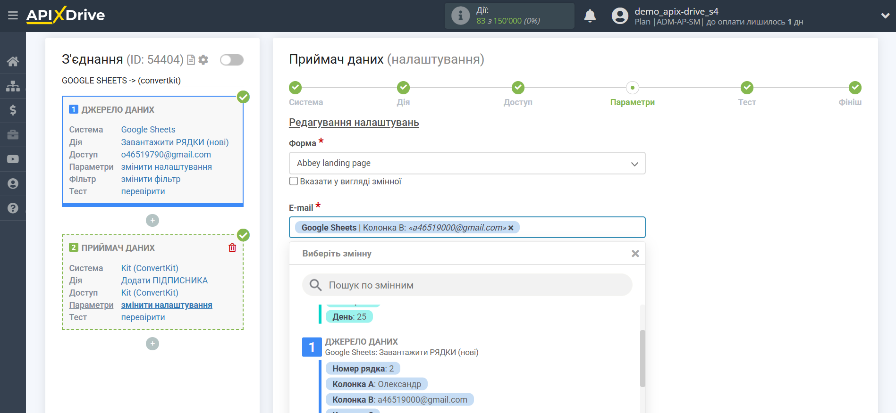Check 'Вказати у вигляді змінної' checkbox
The image size is (896, 413).
coord(294,182)
